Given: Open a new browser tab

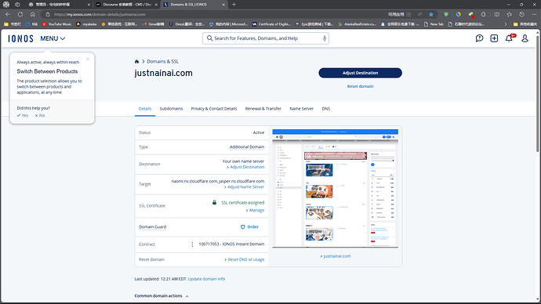Looking at the screenshot, I should coord(234,5).
